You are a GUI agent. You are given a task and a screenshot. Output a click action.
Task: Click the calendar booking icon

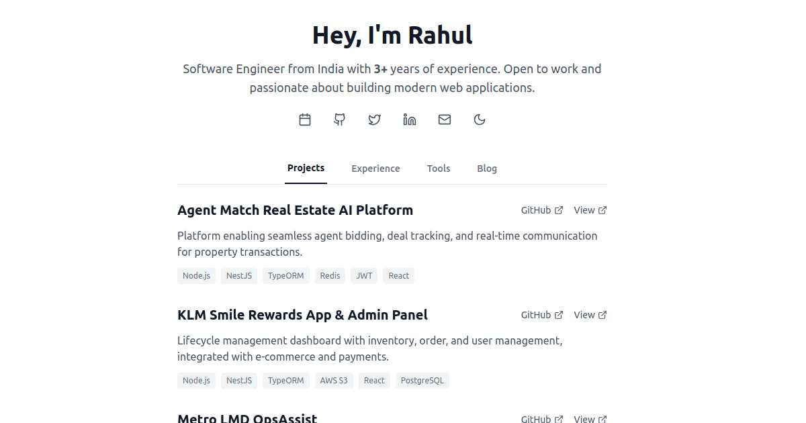click(x=305, y=120)
